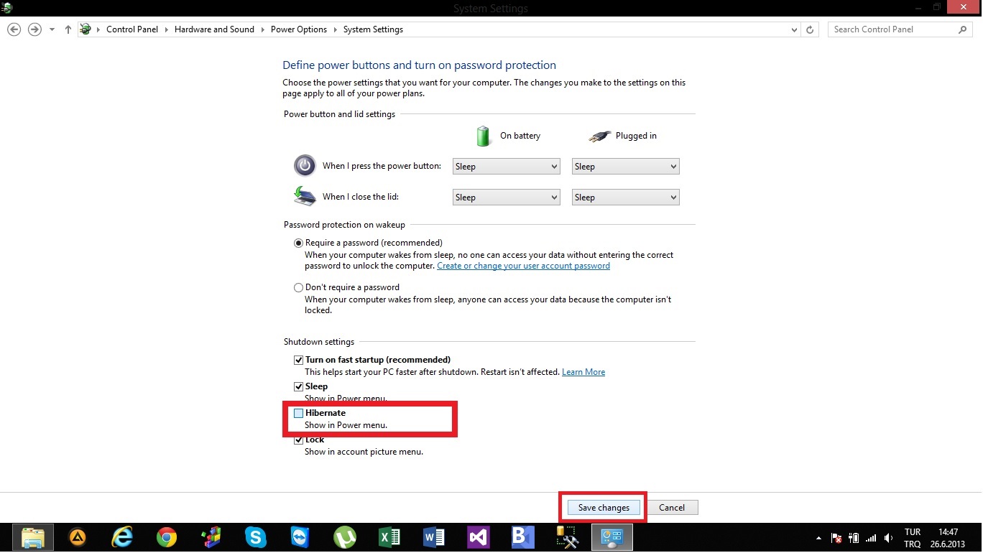Open power button On battery dropdown
The width and height of the screenshot is (983, 553).
(506, 167)
